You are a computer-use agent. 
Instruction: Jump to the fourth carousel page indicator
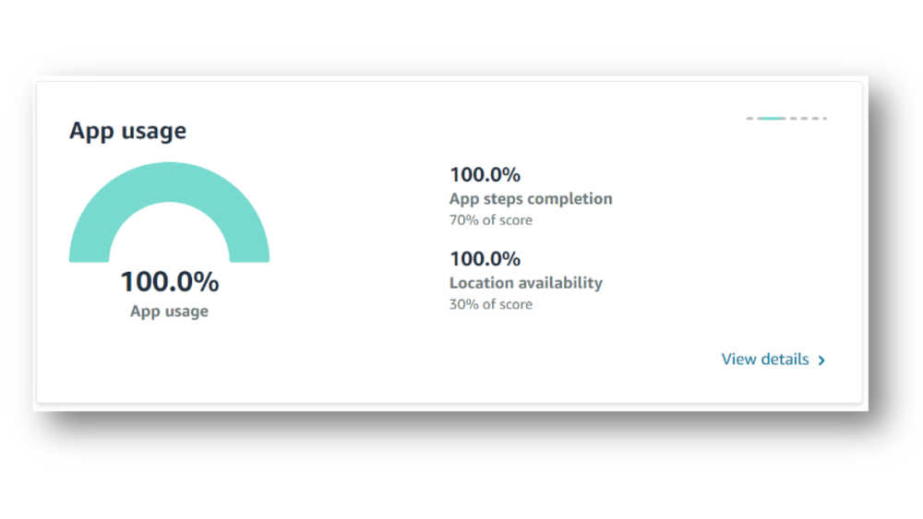[x=804, y=119]
